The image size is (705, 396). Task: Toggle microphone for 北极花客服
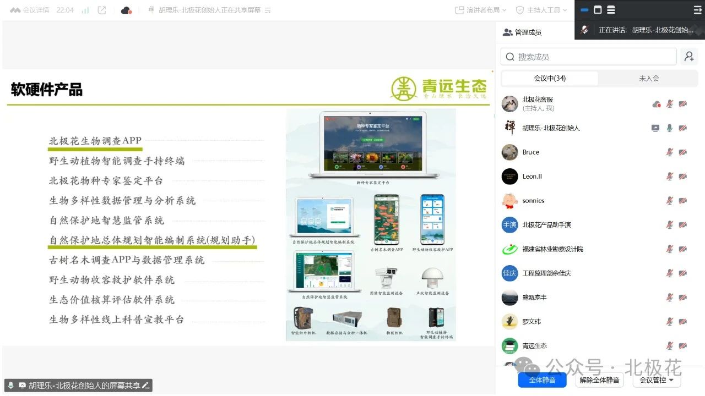[670, 104]
